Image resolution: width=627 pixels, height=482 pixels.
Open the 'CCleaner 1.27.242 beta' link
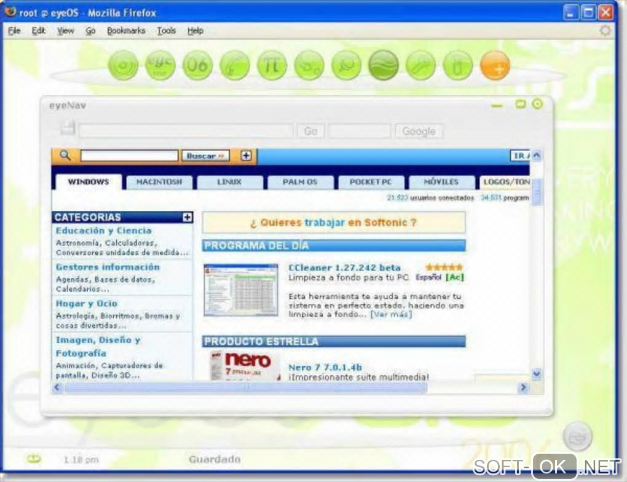(x=344, y=267)
